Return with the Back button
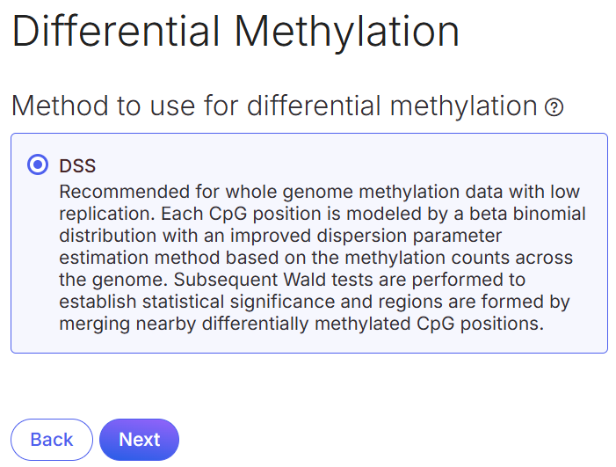 (x=52, y=440)
